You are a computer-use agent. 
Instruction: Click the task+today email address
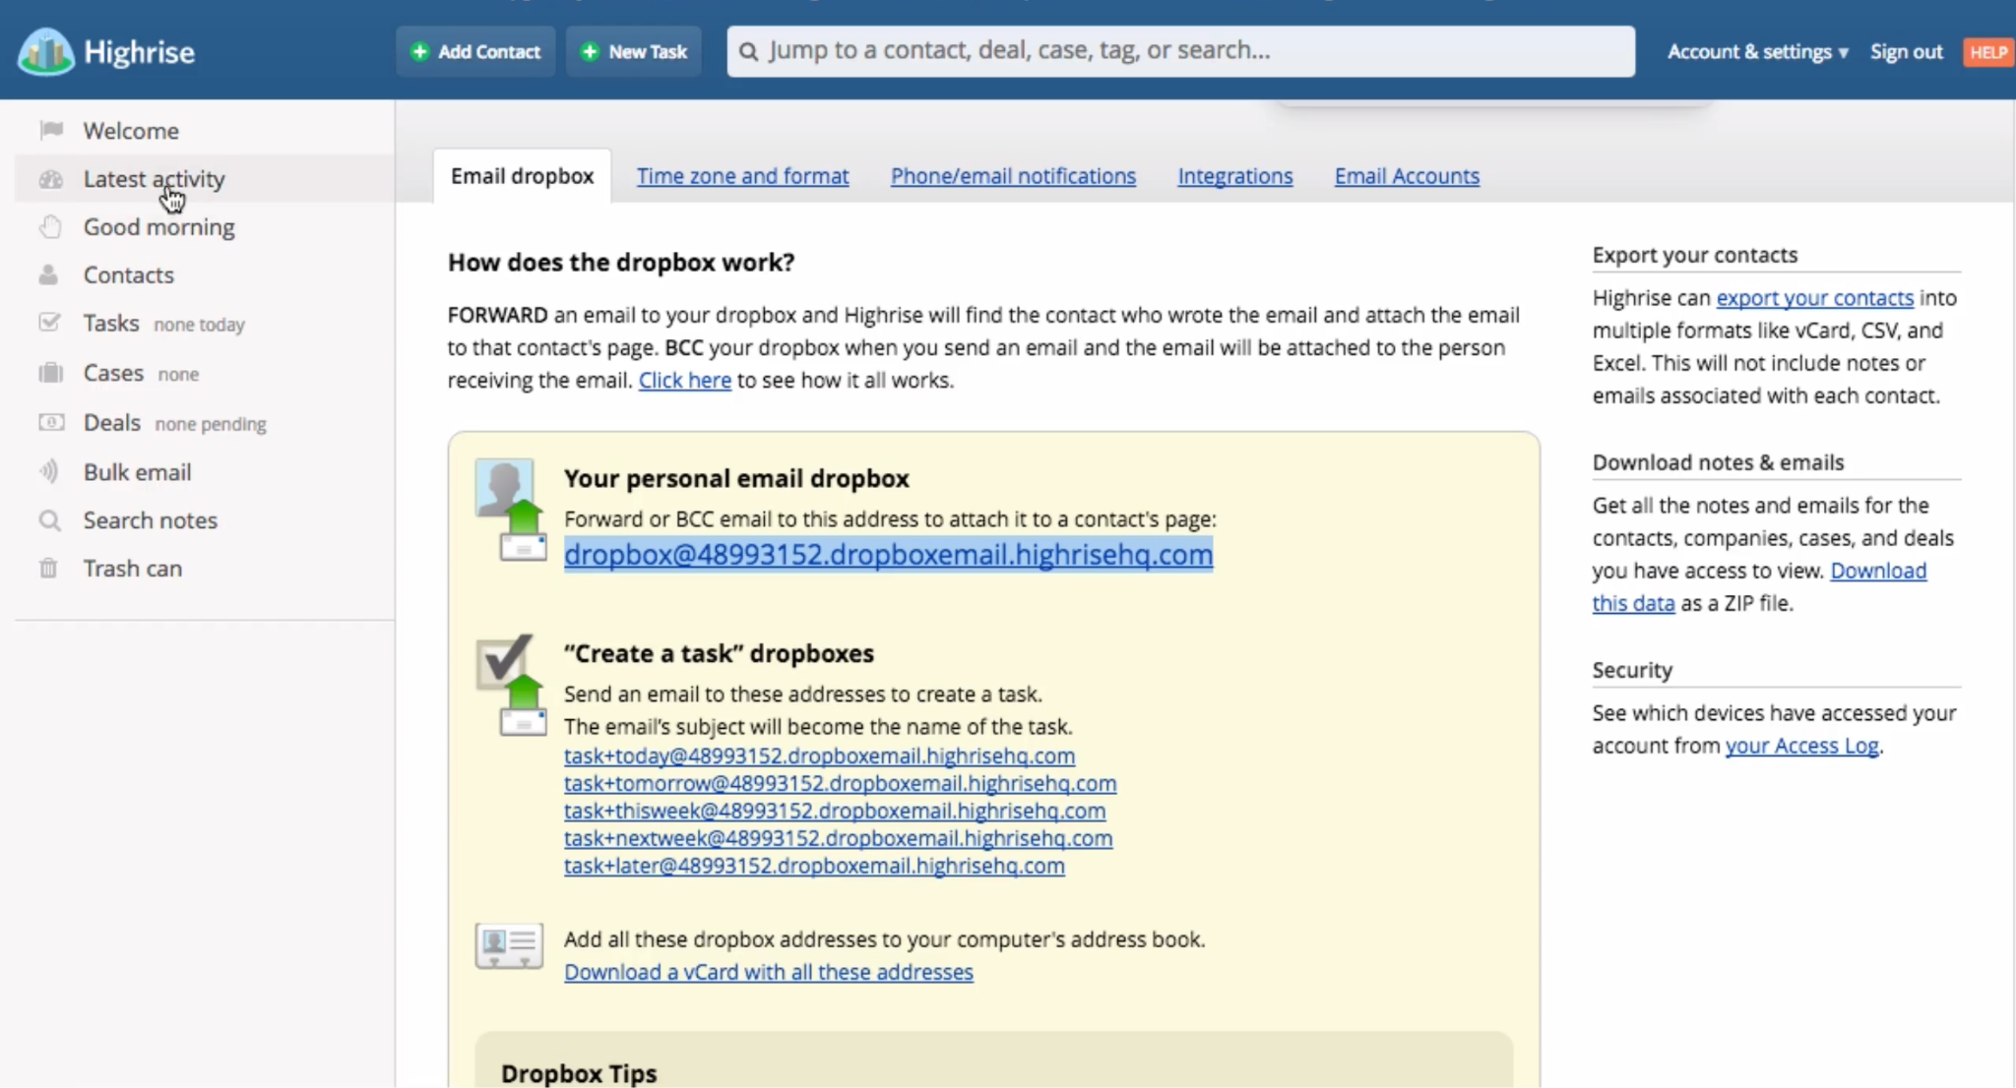(819, 756)
